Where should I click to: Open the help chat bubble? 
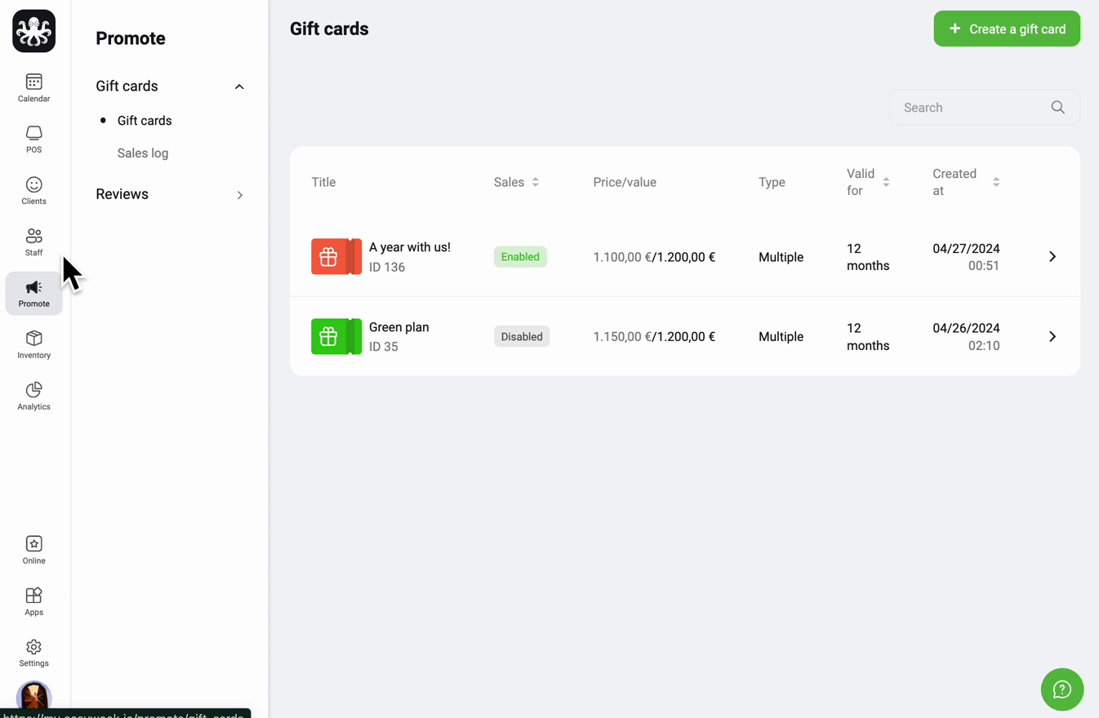click(1061, 689)
